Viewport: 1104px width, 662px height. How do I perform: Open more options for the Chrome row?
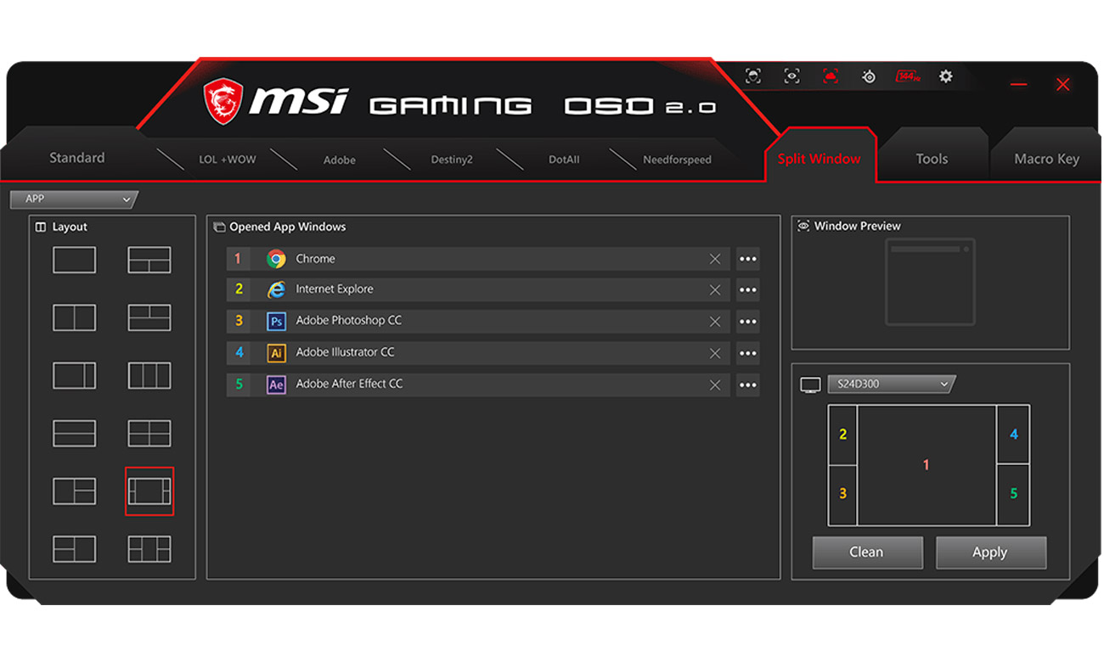[747, 259]
